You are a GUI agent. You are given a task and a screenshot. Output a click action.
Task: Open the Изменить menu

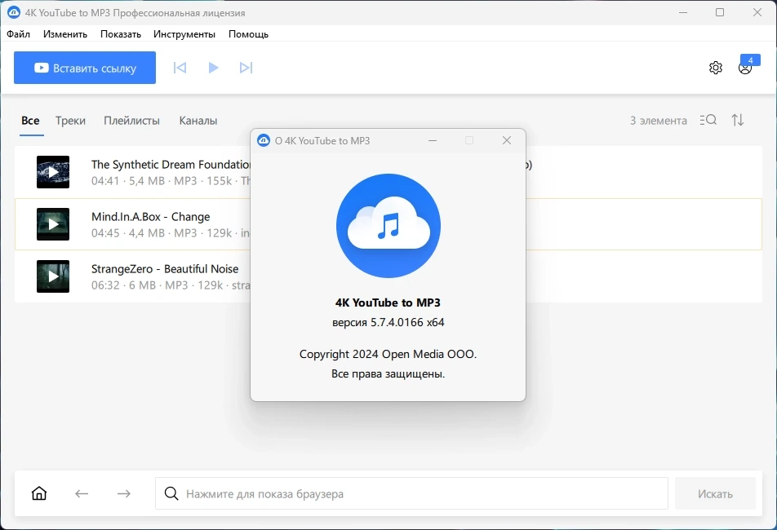tap(65, 34)
